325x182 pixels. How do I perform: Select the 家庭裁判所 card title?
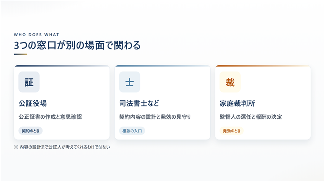click(x=237, y=103)
